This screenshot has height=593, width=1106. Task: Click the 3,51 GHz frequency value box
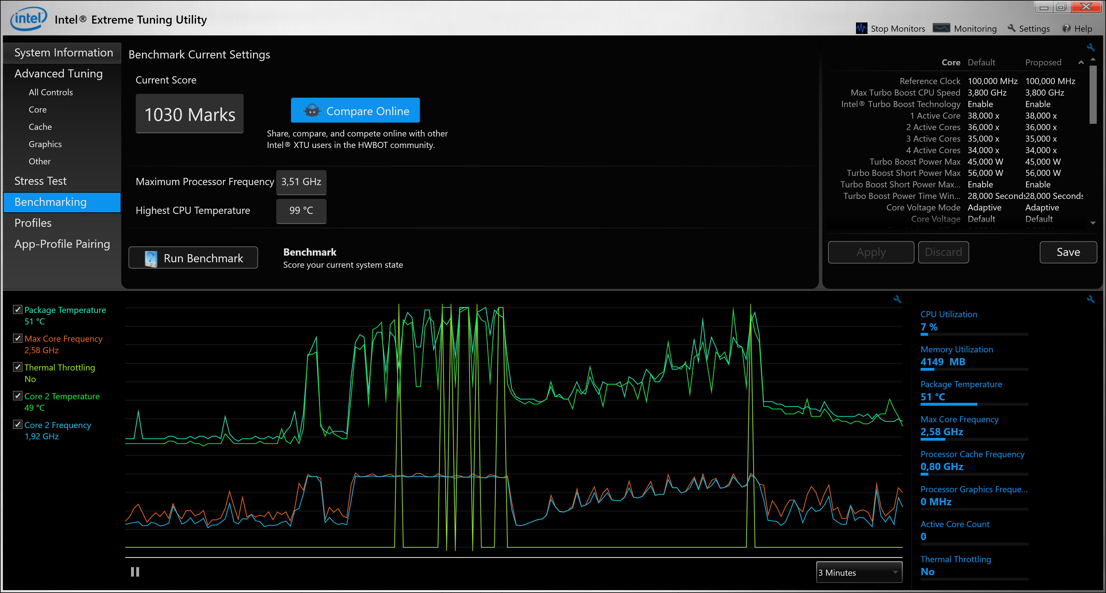pos(301,182)
